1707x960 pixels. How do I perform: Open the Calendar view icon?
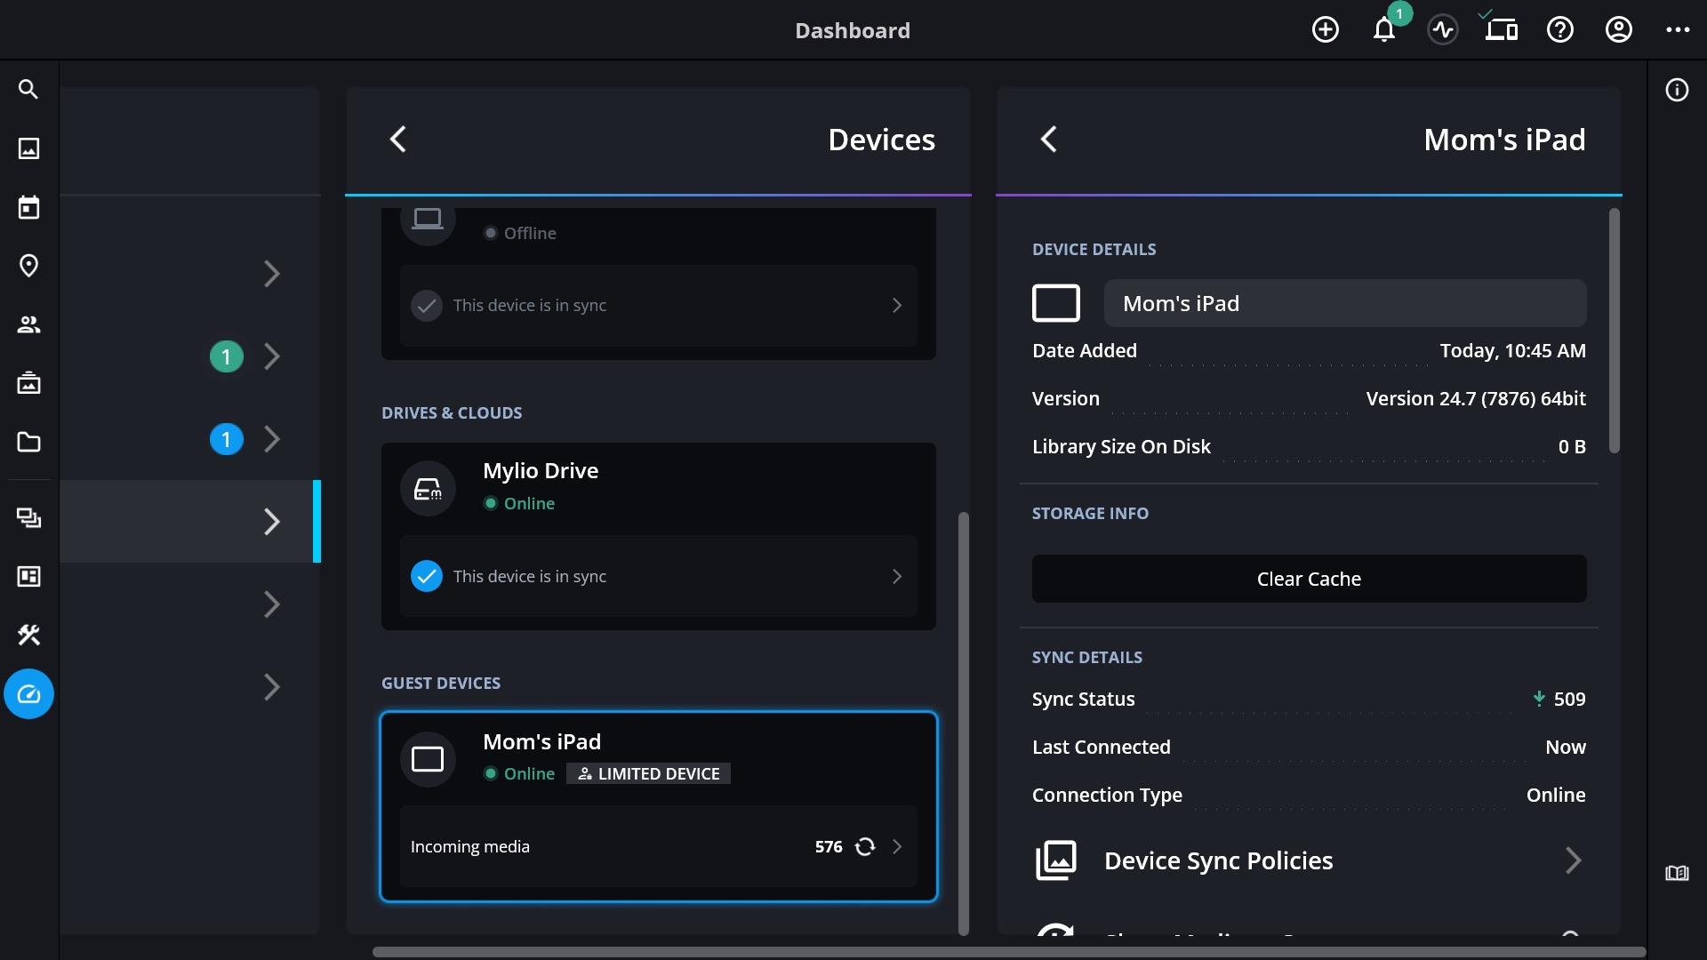28,207
